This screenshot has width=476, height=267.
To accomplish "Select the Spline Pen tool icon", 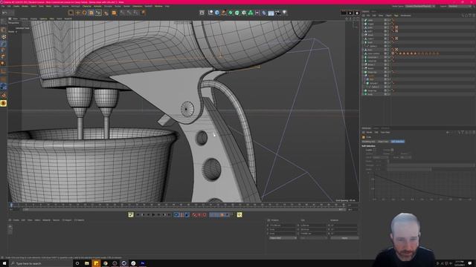I will click(224, 13).
